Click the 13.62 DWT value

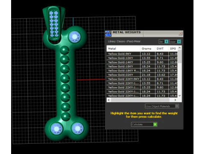pos(161,75)
